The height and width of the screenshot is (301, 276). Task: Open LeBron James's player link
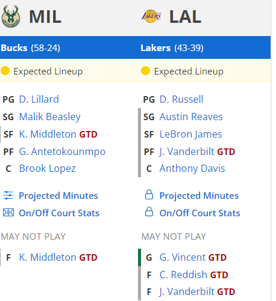pos(190,134)
